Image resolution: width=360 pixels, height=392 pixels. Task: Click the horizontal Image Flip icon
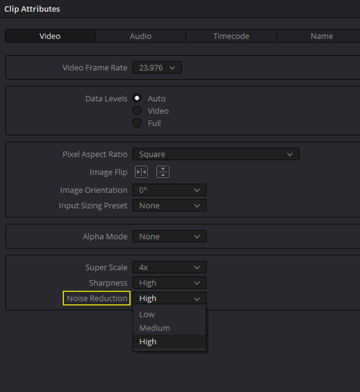click(x=141, y=172)
